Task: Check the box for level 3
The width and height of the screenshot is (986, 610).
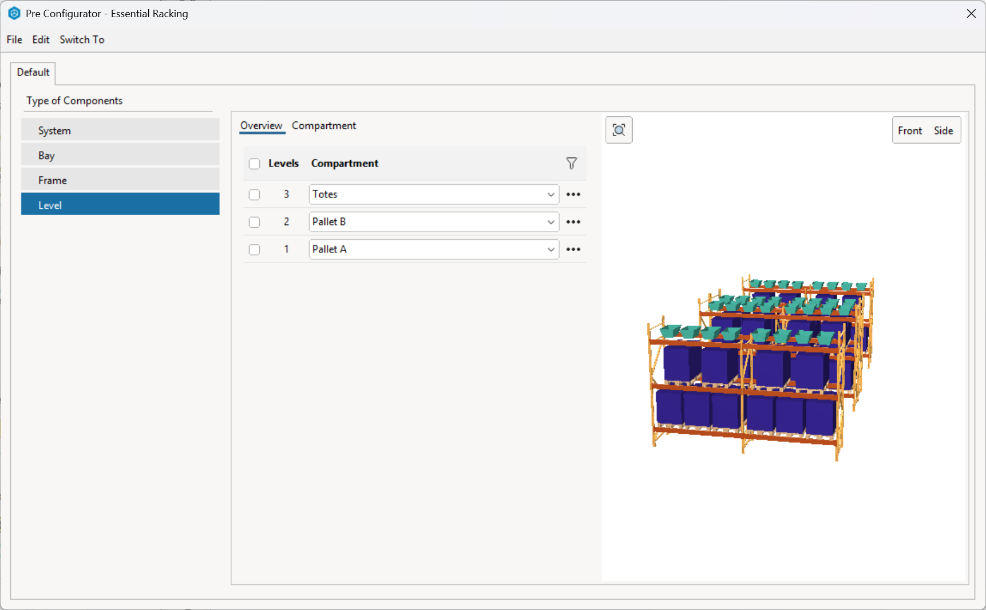Action: coord(255,195)
